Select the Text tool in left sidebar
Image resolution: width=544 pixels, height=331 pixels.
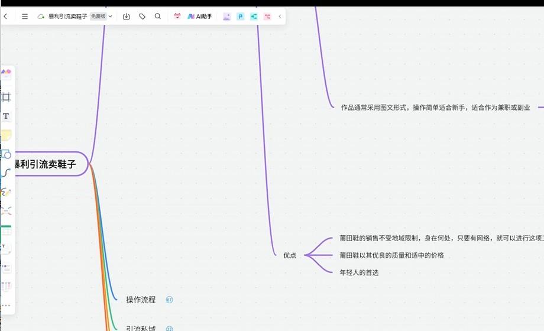(x=6, y=116)
